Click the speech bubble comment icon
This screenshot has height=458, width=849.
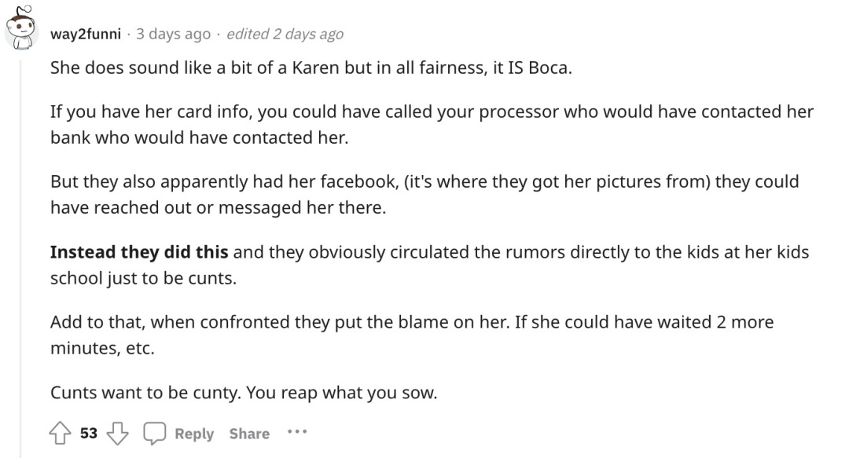click(x=154, y=433)
